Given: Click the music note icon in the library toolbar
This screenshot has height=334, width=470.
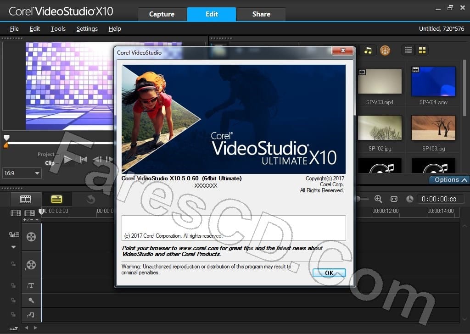Looking at the screenshot, I should point(368,50).
